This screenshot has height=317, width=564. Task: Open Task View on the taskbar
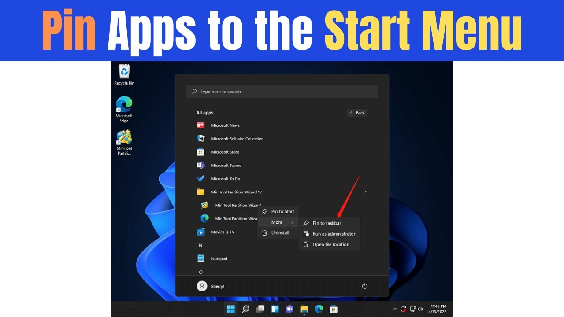click(260, 309)
